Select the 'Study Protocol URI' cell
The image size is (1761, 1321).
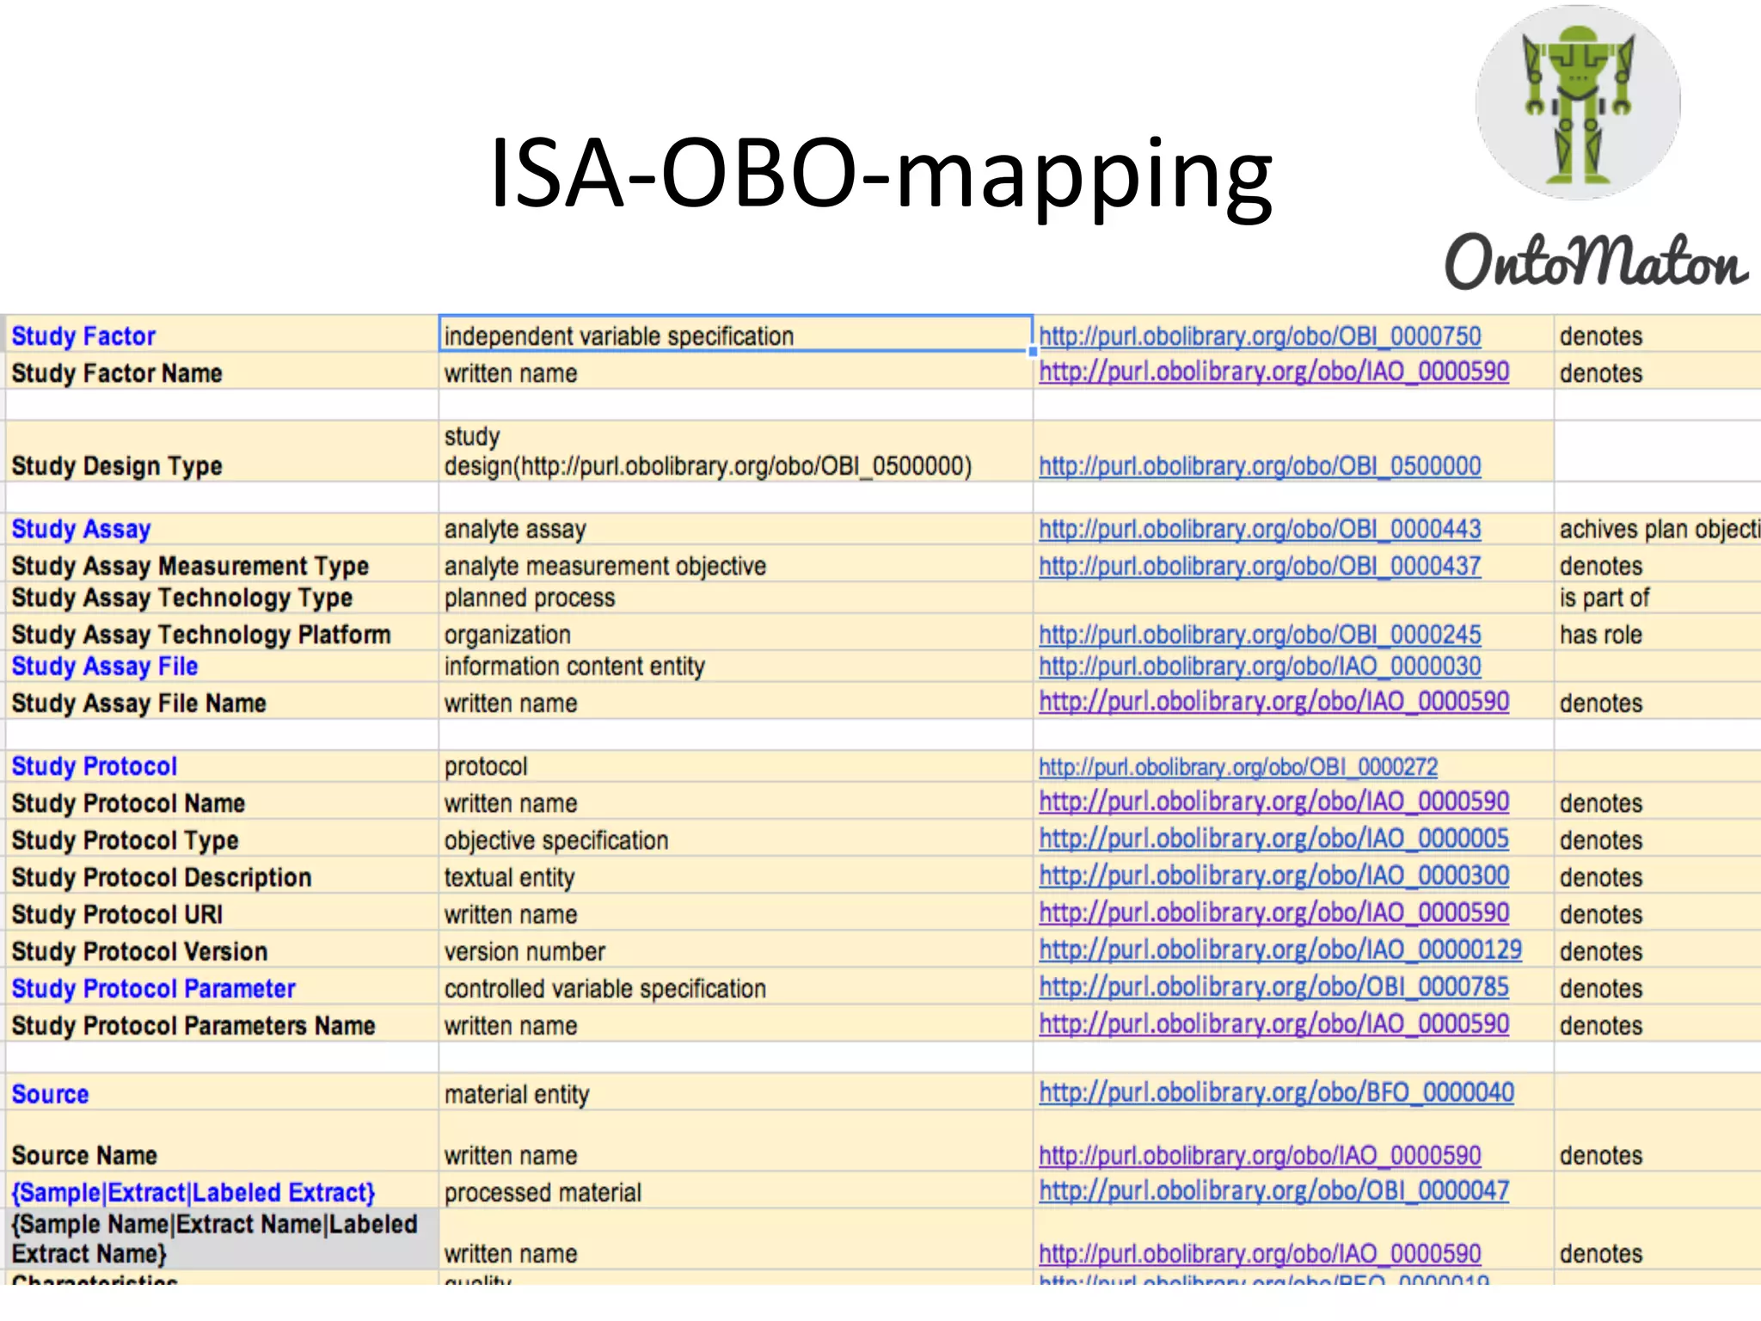(x=222, y=912)
